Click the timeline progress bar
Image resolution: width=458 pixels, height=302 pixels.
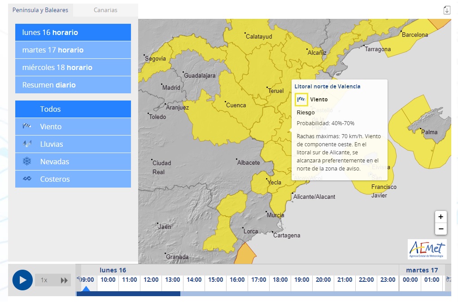264,294
